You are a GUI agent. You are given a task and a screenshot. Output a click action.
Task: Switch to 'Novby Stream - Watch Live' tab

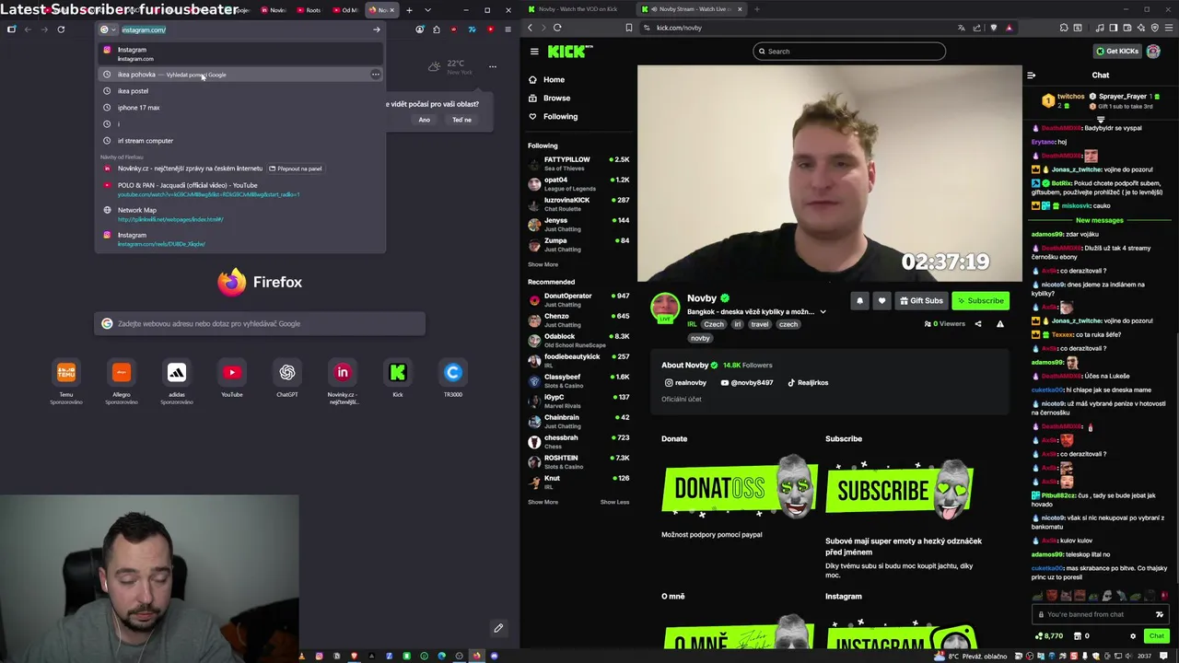pyautogui.click(x=692, y=9)
